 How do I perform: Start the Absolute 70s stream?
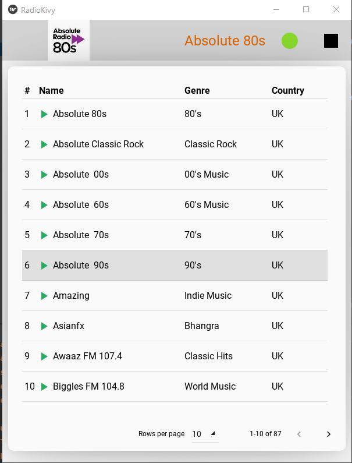click(44, 235)
